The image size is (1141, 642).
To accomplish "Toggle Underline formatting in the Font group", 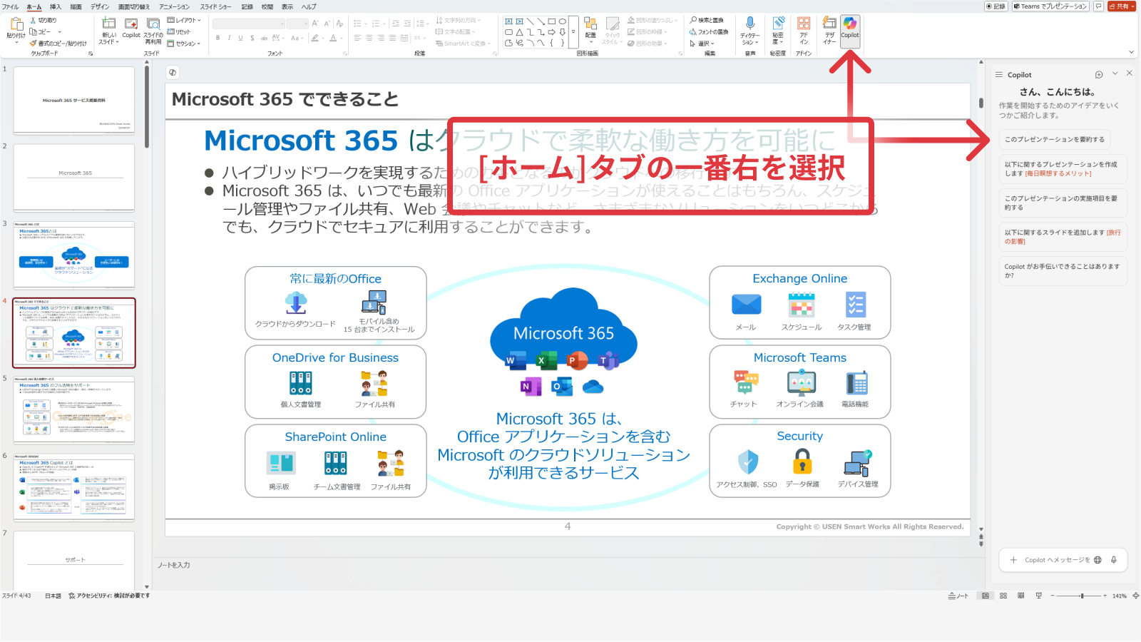I will (241, 38).
